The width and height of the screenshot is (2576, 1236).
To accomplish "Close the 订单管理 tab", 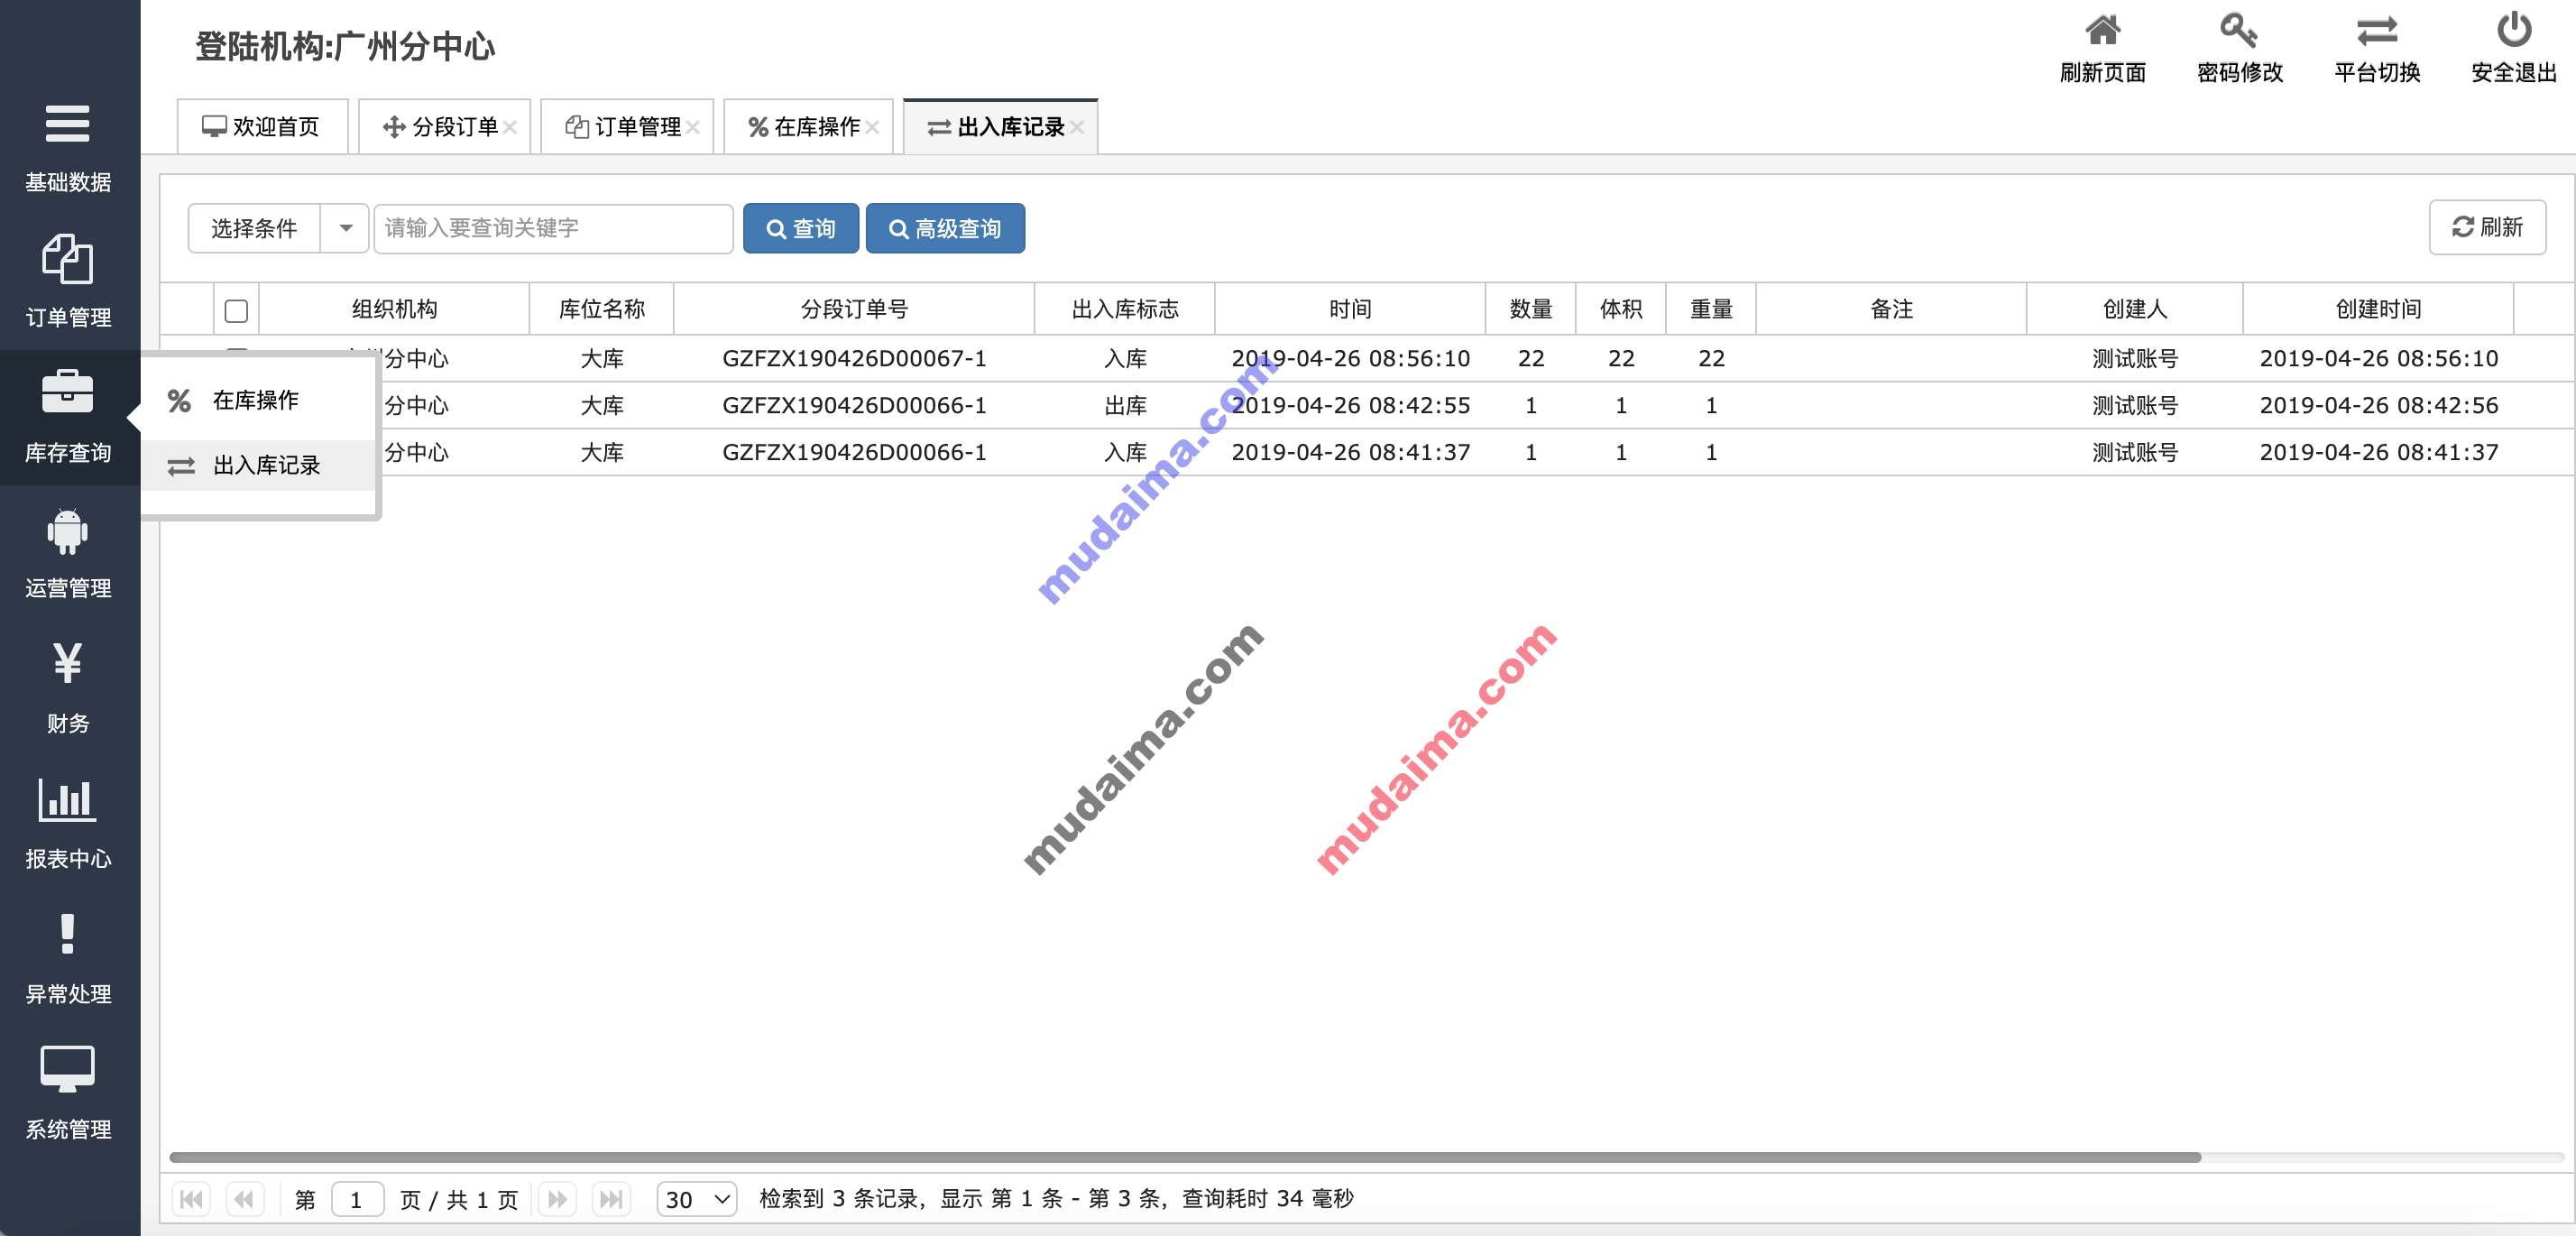I will pos(693,127).
